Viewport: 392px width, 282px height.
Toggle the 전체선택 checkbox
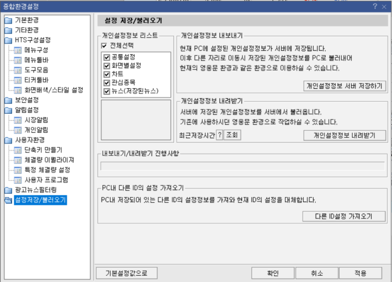click(104, 46)
